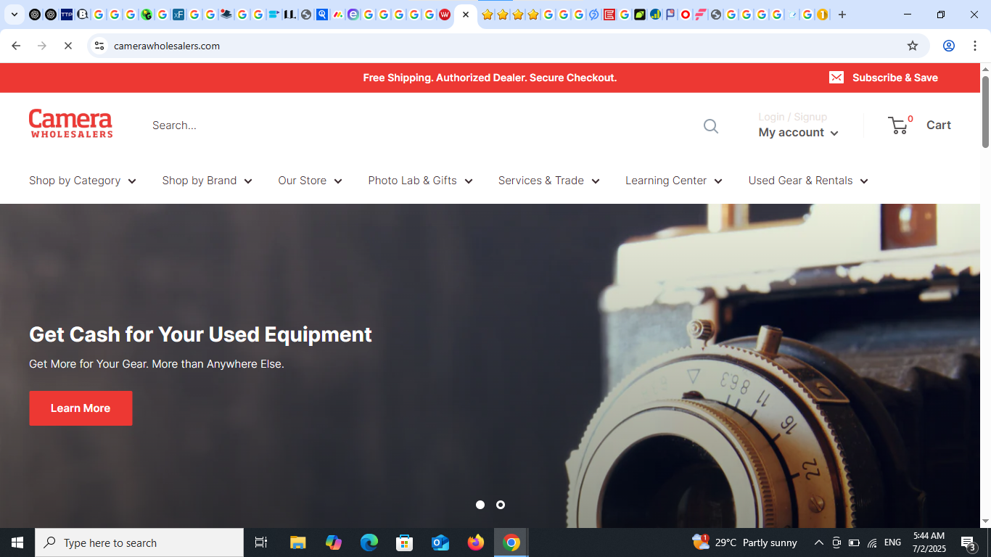The height and width of the screenshot is (557, 991).
Task: Click the ENG language indicator
Action: tap(893, 542)
